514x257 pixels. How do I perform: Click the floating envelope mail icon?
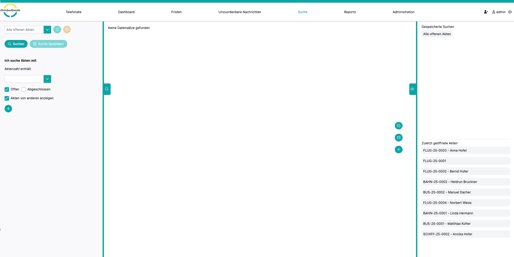(x=399, y=138)
